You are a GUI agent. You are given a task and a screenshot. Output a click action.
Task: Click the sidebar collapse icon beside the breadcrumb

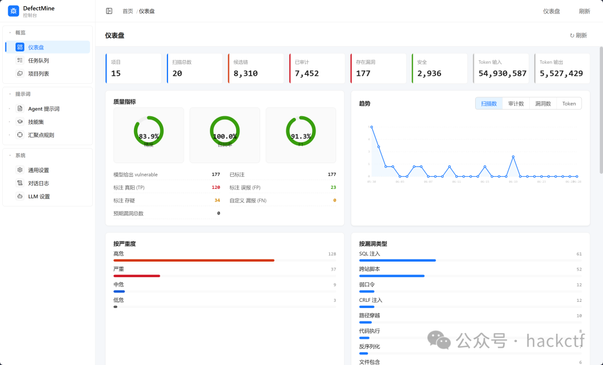[109, 11]
